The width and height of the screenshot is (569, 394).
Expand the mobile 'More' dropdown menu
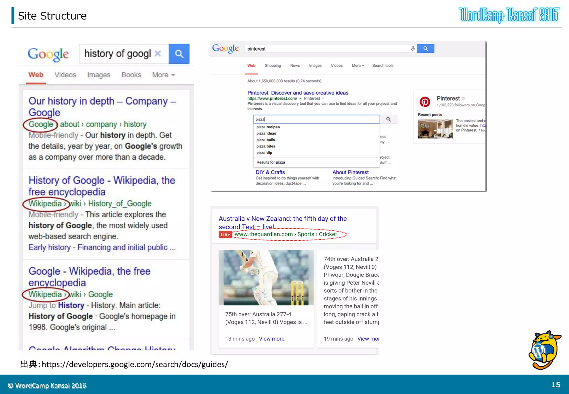coord(163,75)
